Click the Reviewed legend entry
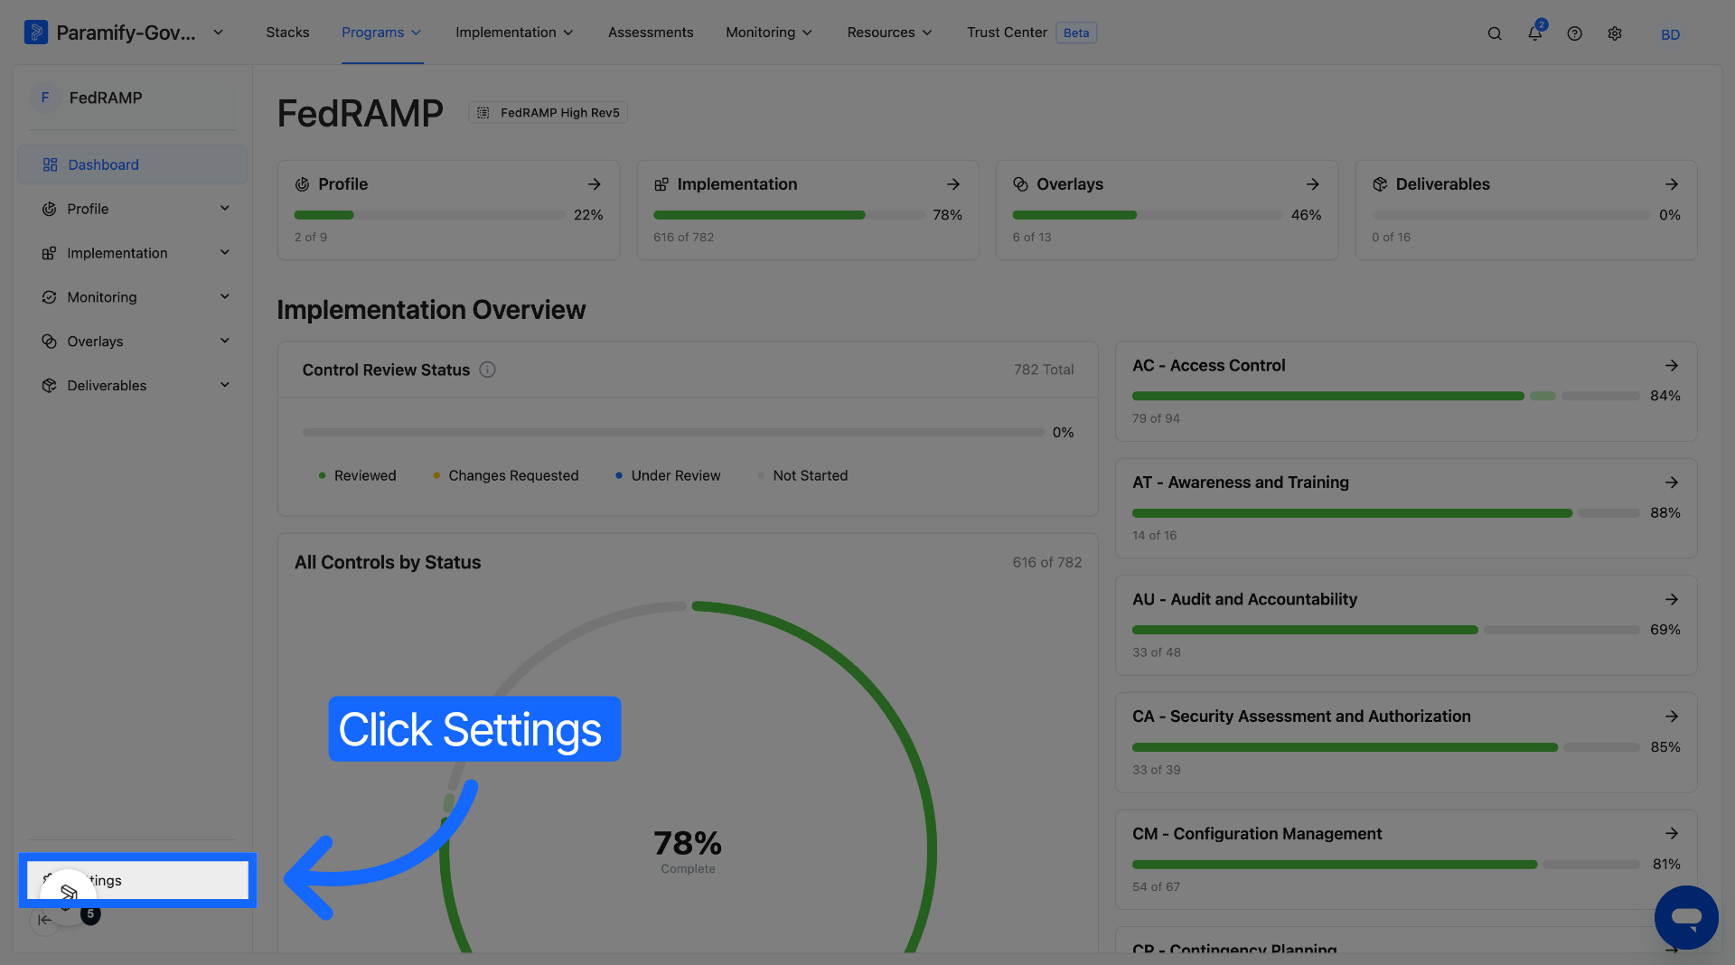1735x965 pixels. [357, 476]
